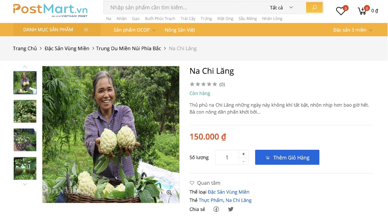Image resolution: width=388 pixels, height=217 pixels.
Task: Increase quantity with the plus button
Action: pos(243,154)
